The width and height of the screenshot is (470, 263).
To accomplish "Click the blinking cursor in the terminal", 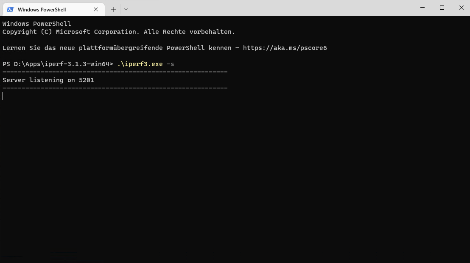I will (x=3, y=96).
